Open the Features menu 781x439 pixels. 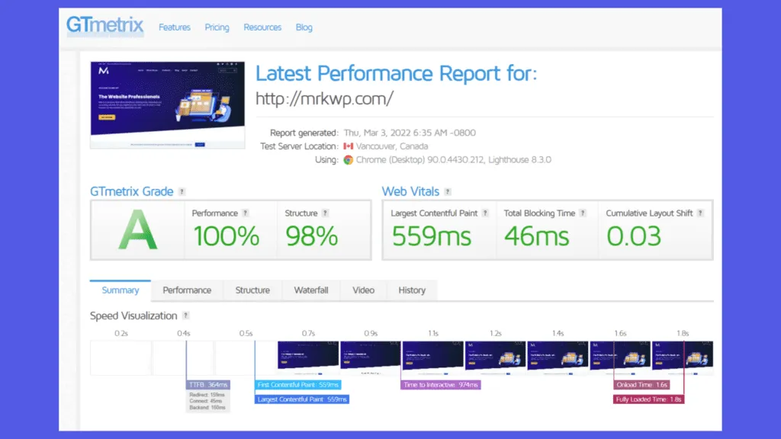(x=175, y=27)
